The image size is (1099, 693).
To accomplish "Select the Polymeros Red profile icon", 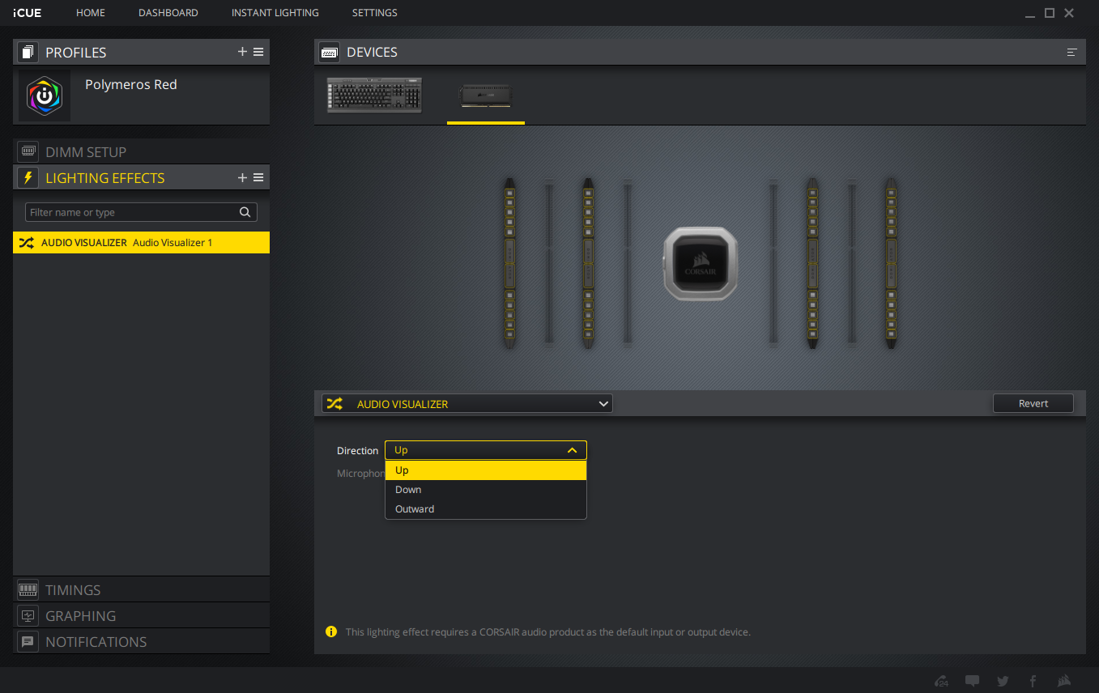I will pos(45,96).
